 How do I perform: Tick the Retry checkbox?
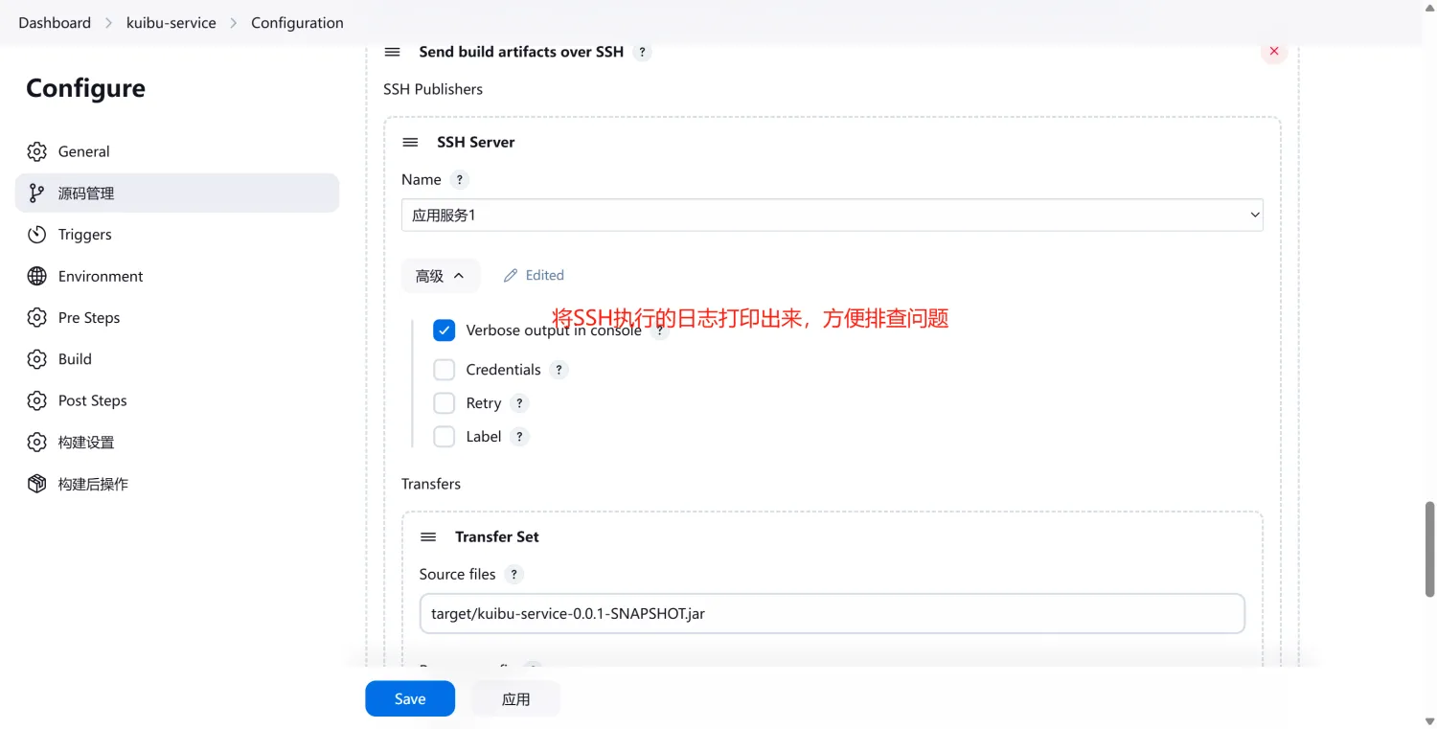pyautogui.click(x=445, y=403)
